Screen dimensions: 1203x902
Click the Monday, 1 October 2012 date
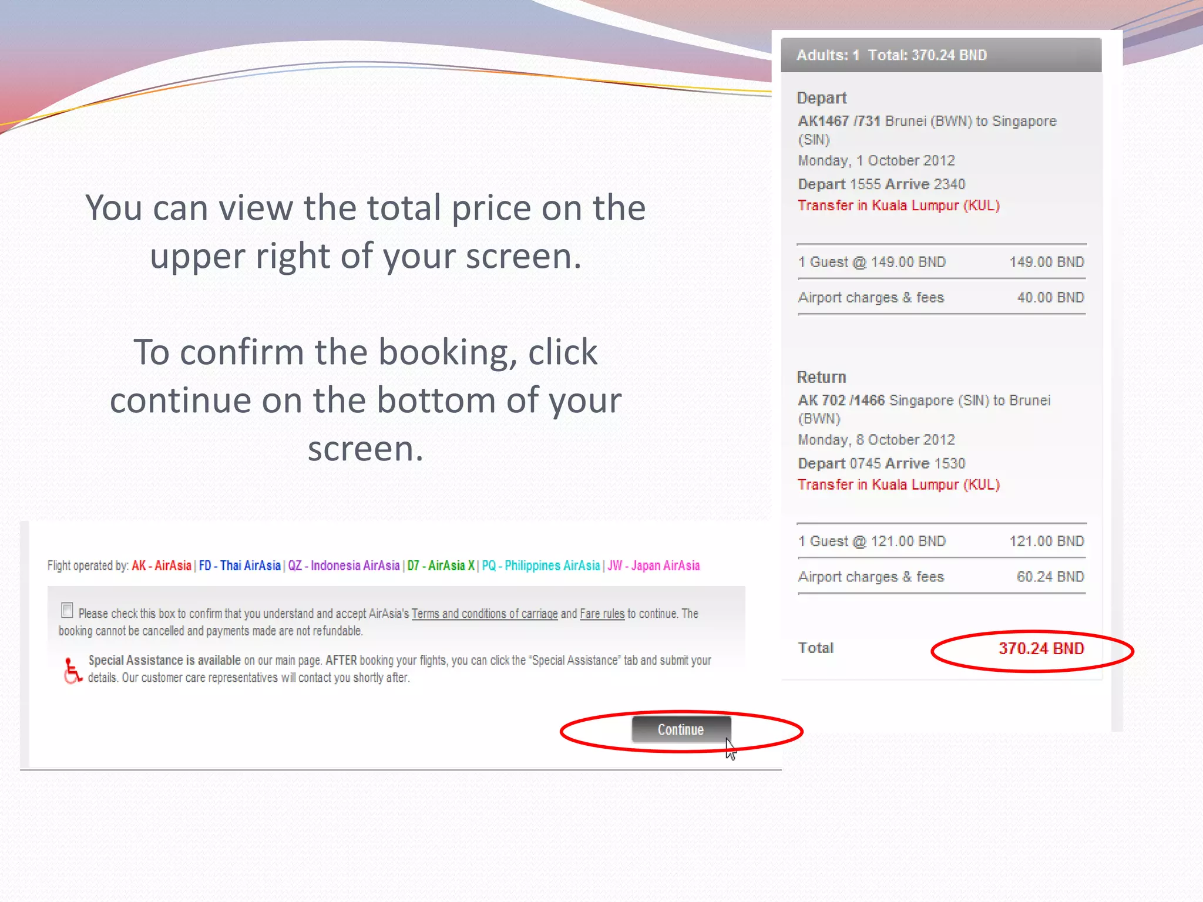tap(876, 160)
